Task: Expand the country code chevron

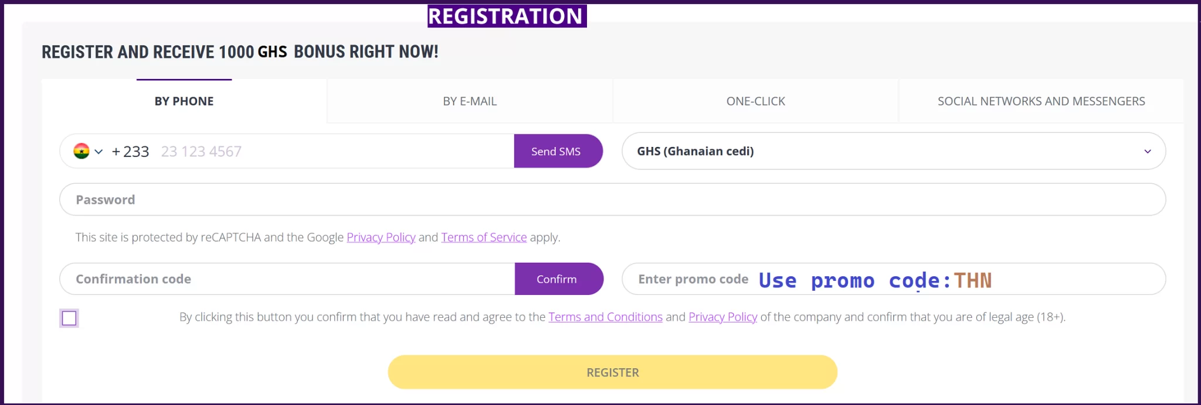Action: (99, 152)
